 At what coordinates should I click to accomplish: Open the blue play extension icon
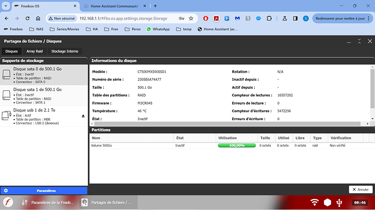tap(227, 18)
